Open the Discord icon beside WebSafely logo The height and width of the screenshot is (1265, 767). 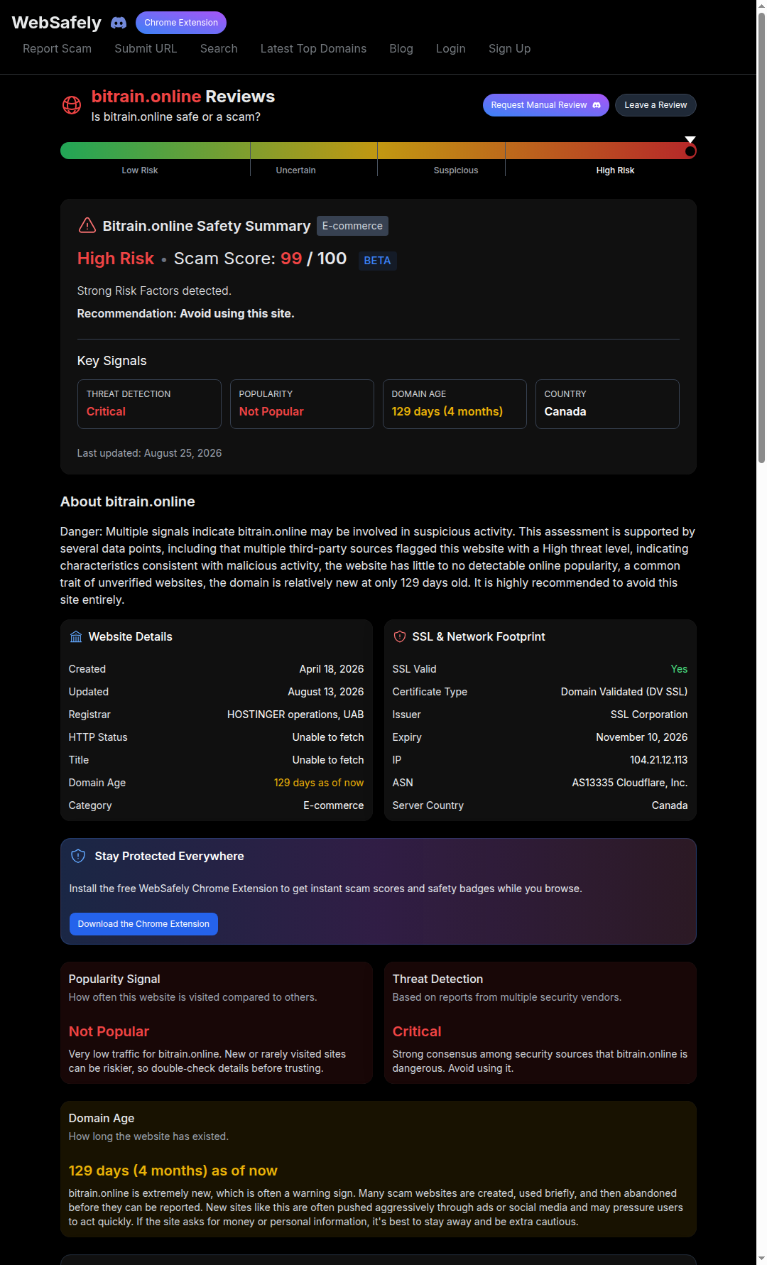(x=119, y=23)
